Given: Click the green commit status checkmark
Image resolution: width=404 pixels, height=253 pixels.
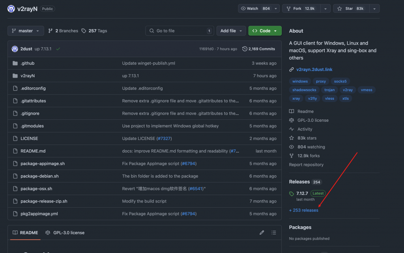Looking at the screenshot, I should pos(58,49).
